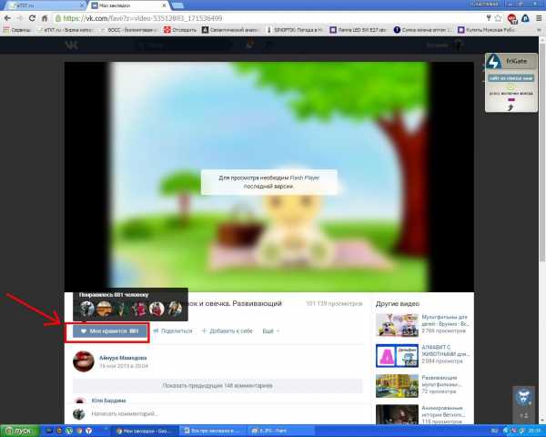Screen dimensions: 546x437
Task: Open the 'АЛФАВИТ С ЖИВОТНЫМИ' video thumbnail
Action: [397, 355]
